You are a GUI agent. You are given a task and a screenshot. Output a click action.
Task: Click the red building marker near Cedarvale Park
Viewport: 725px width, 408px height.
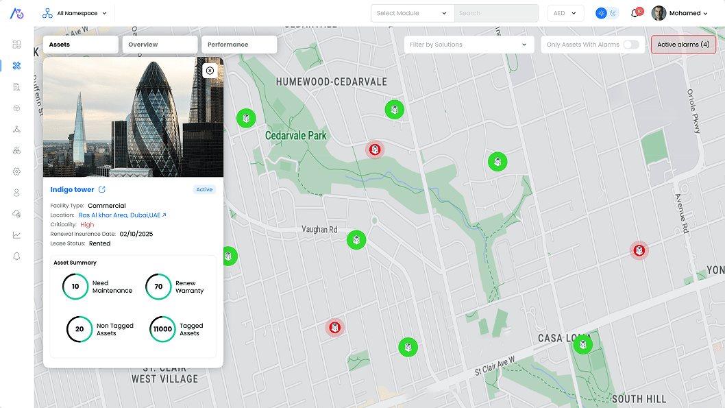click(375, 149)
